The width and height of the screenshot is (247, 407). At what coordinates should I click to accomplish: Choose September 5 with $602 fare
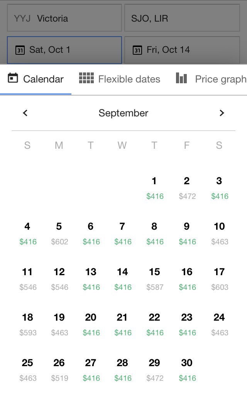tap(59, 233)
